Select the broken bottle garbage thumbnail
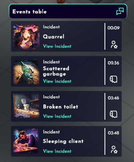Image resolution: width=134 pixels, height=162 pixels. [x=26, y=71]
